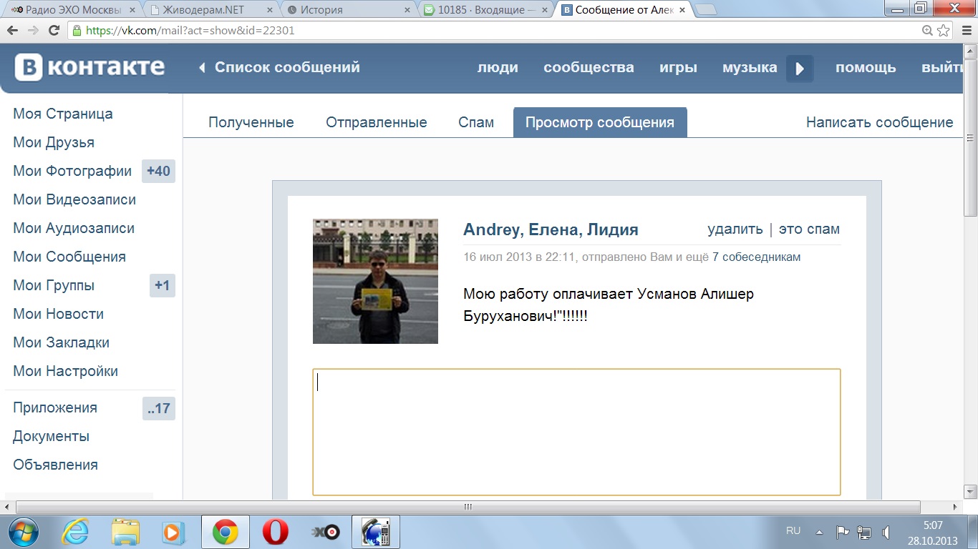Click Написать сообщение
The width and height of the screenshot is (978, 549).
point(880,122)
